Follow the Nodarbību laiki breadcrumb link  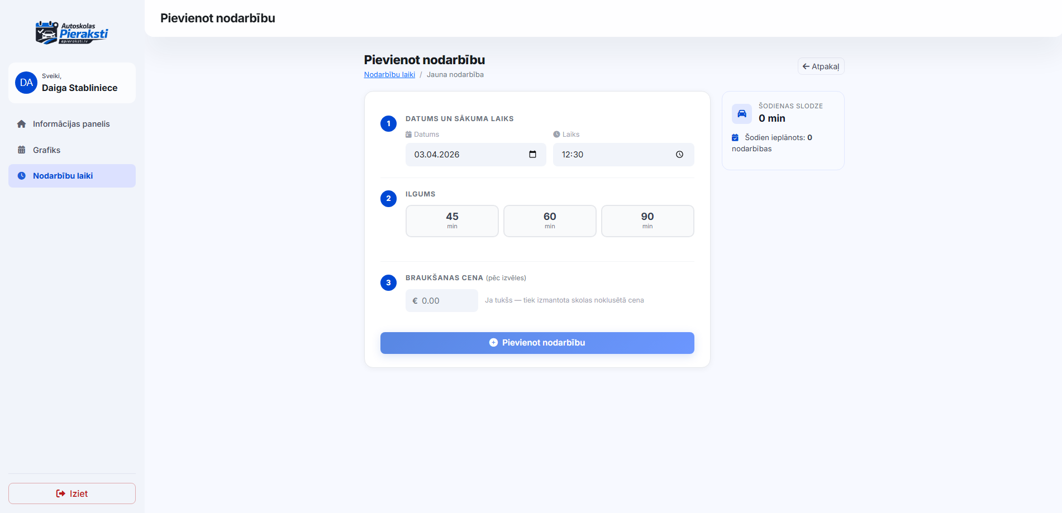point(389,75)
